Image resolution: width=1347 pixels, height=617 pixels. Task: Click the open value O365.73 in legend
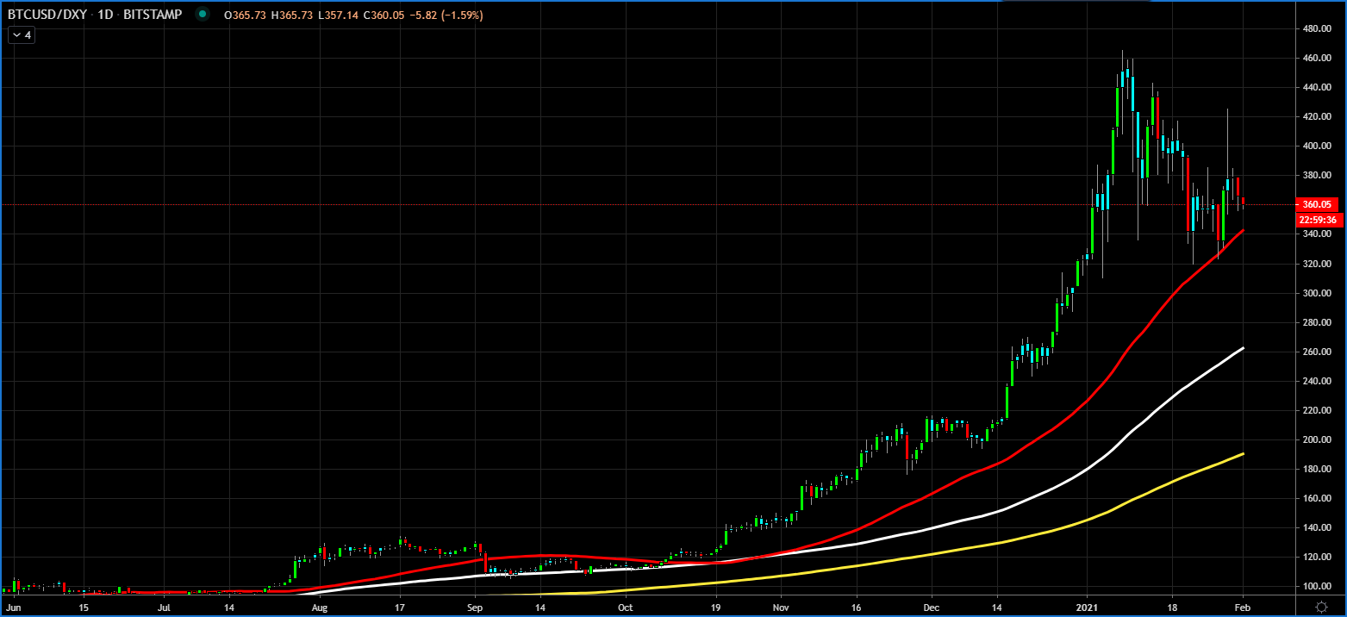click(x=244, y=14)
